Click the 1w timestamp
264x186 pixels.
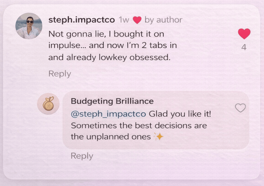coord(124,20)
